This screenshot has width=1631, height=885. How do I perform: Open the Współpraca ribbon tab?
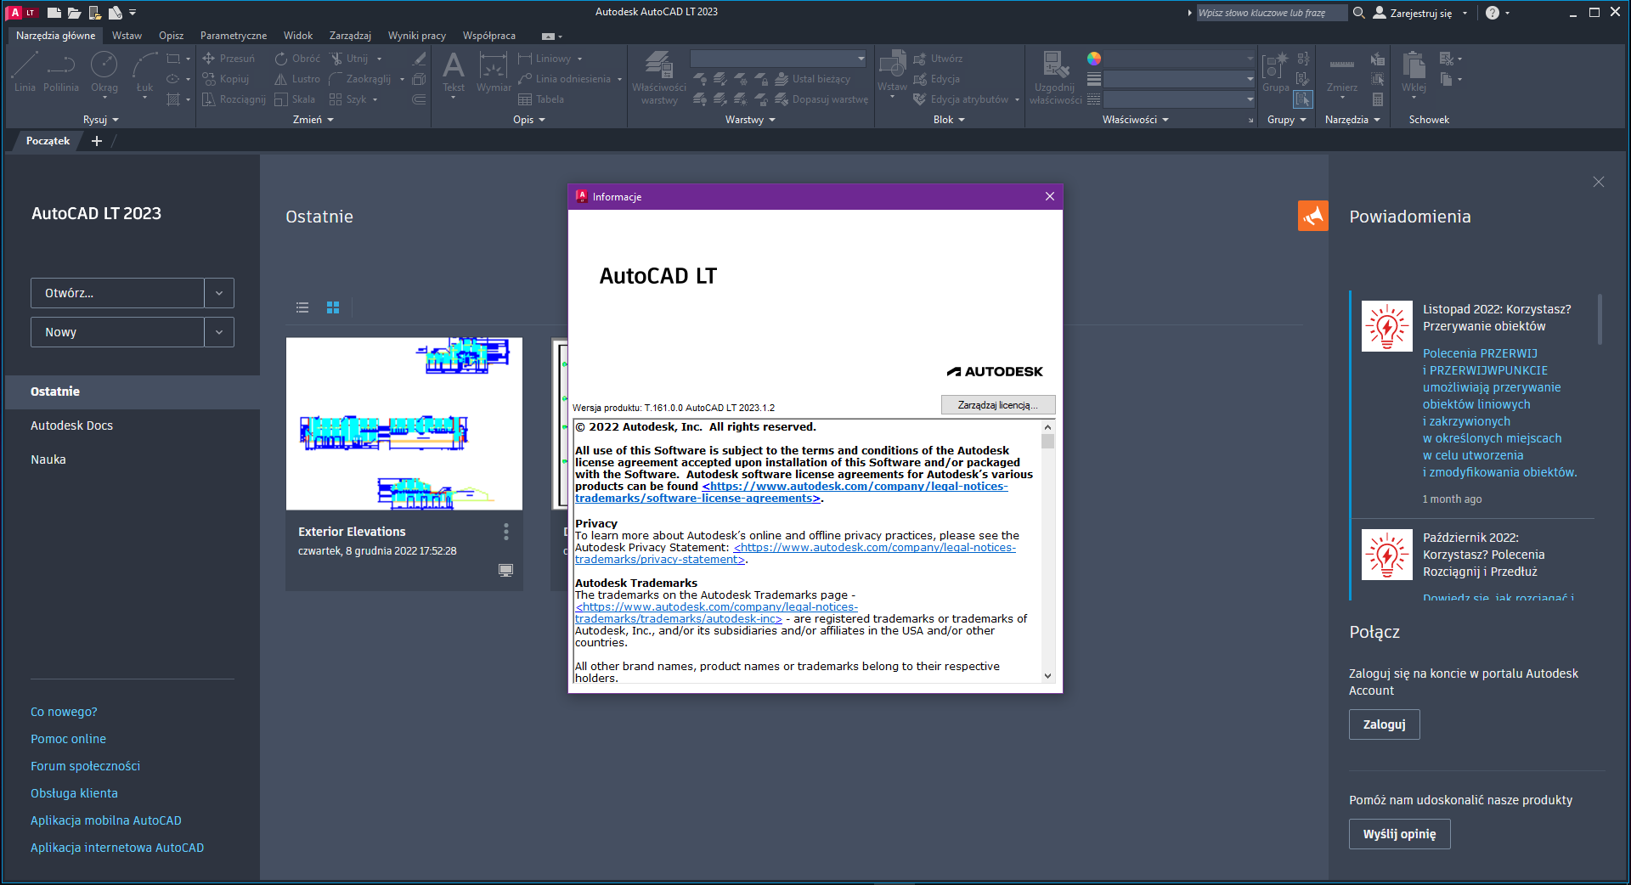[489, 36]
